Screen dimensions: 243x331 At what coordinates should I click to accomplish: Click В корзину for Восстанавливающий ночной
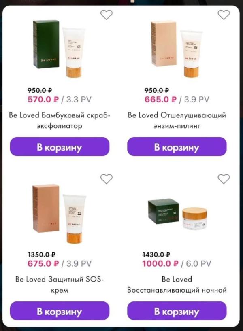click(177, 311)
